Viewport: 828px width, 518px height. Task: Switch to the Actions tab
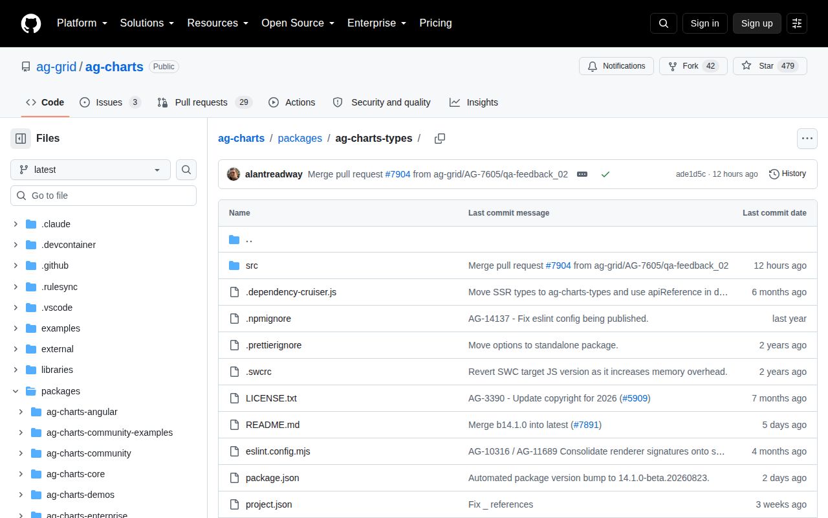292,102
